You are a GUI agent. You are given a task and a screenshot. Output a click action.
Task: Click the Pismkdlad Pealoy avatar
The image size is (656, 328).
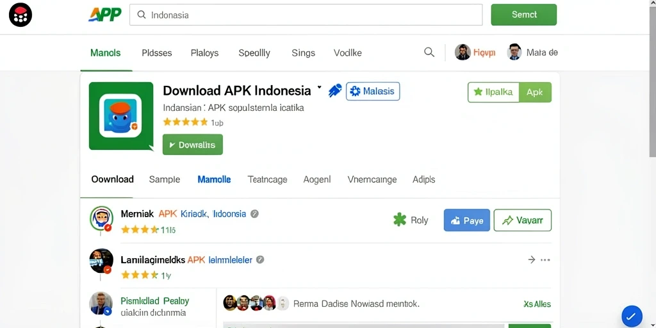101,304
